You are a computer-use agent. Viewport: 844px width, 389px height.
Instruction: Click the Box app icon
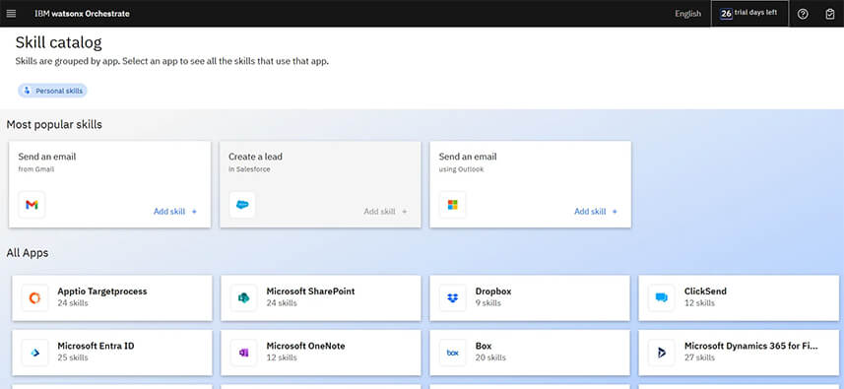[x=453, y=353]
